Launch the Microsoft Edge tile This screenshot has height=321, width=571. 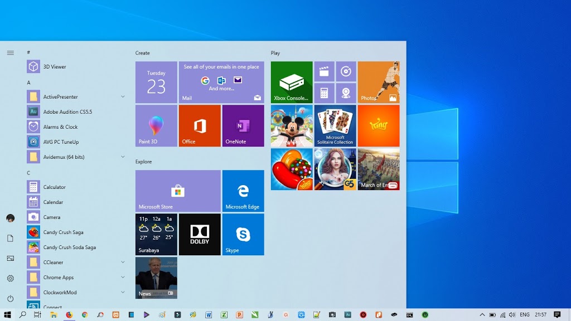(x=243, y=191)
